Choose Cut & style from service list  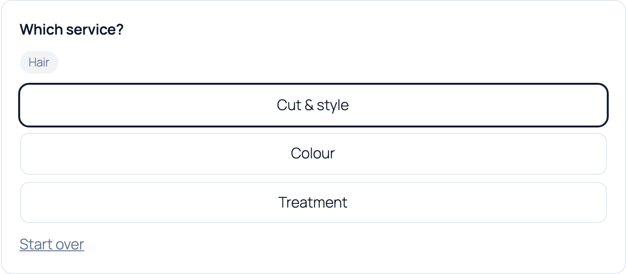[313, 105]
